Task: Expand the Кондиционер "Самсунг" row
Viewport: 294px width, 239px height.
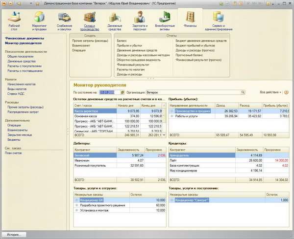Action: [x=171, y=200]
